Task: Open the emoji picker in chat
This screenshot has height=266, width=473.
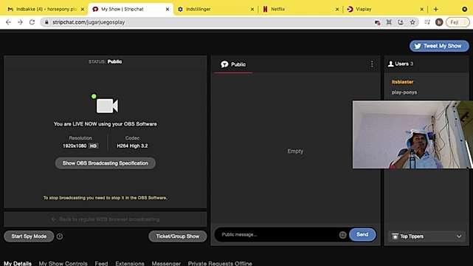Action: pyautogui.click(x=342, y=235)
